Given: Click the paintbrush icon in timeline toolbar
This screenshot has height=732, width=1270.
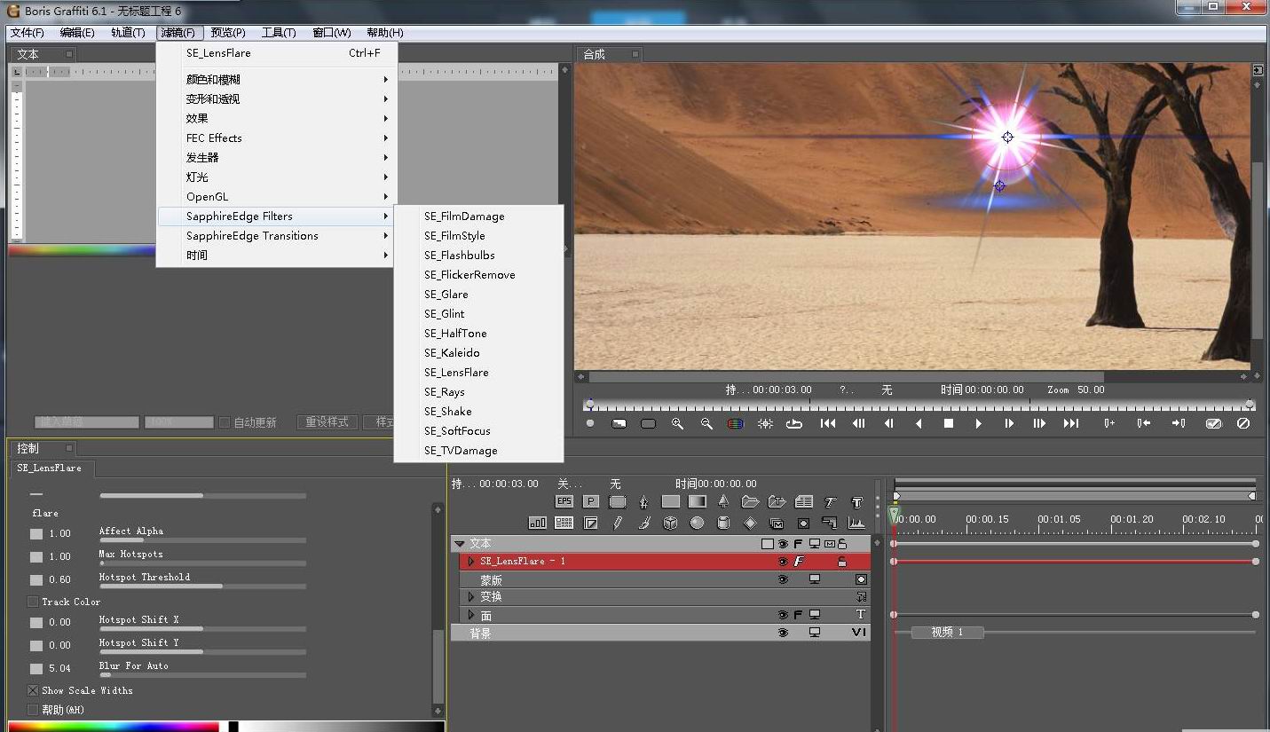Looking at the screenshot, I should pyautogui.click(x=644, y=523).
